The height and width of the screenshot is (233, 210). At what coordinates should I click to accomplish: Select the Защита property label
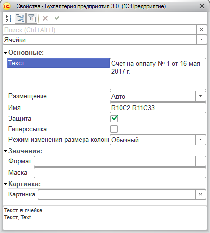tap(20, 118)
